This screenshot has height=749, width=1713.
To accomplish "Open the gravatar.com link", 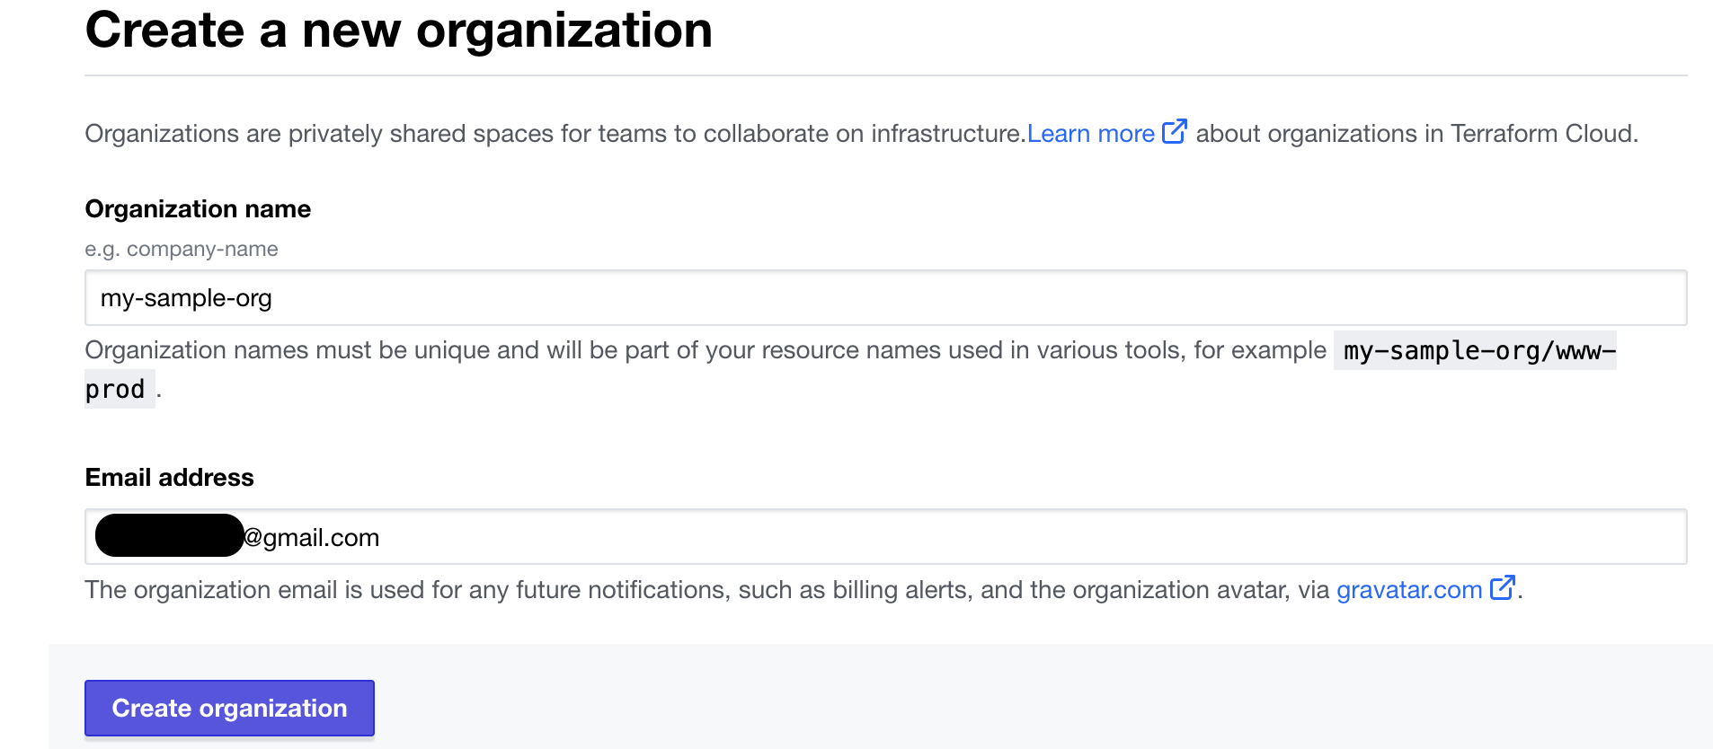I will tap(1408, 590).
